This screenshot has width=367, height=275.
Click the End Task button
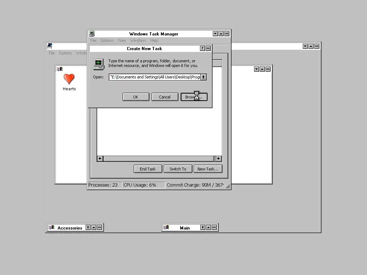point(148,169)
